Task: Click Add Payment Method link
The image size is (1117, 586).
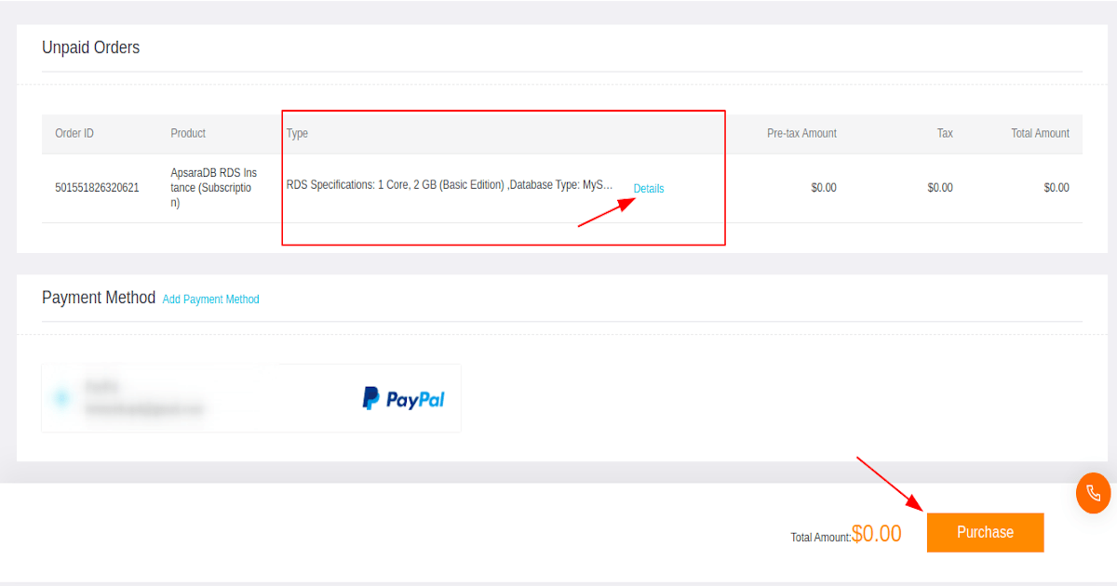Action: point(211,300)
